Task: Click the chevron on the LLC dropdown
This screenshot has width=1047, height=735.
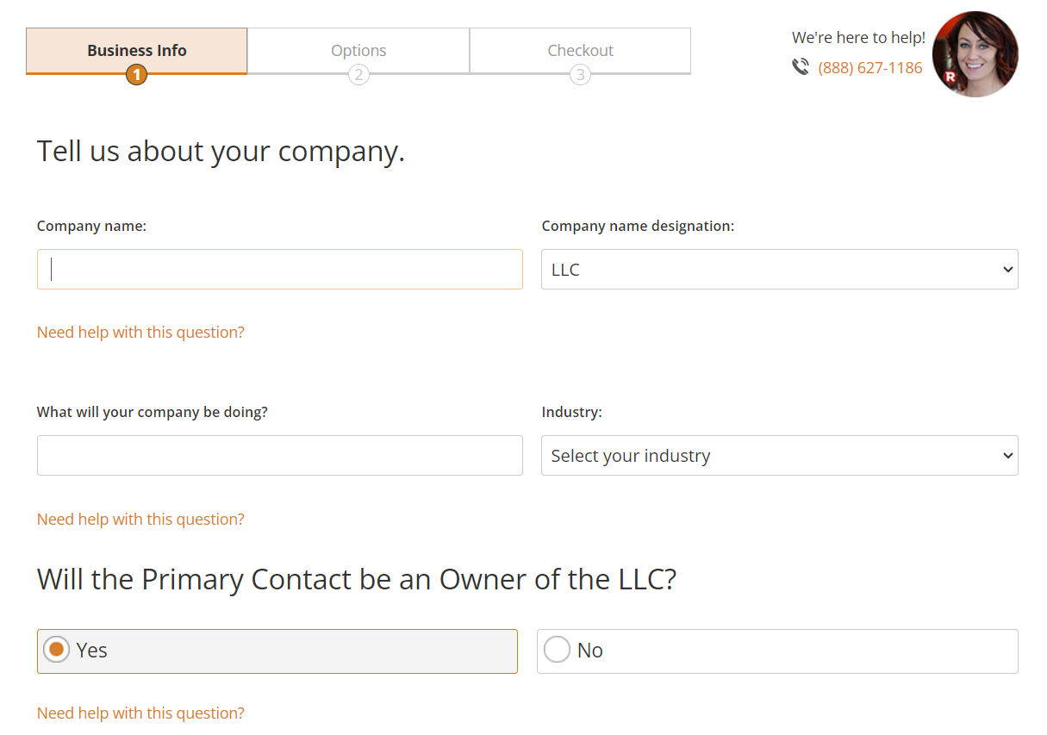Action: click(x=1006, y=269)
